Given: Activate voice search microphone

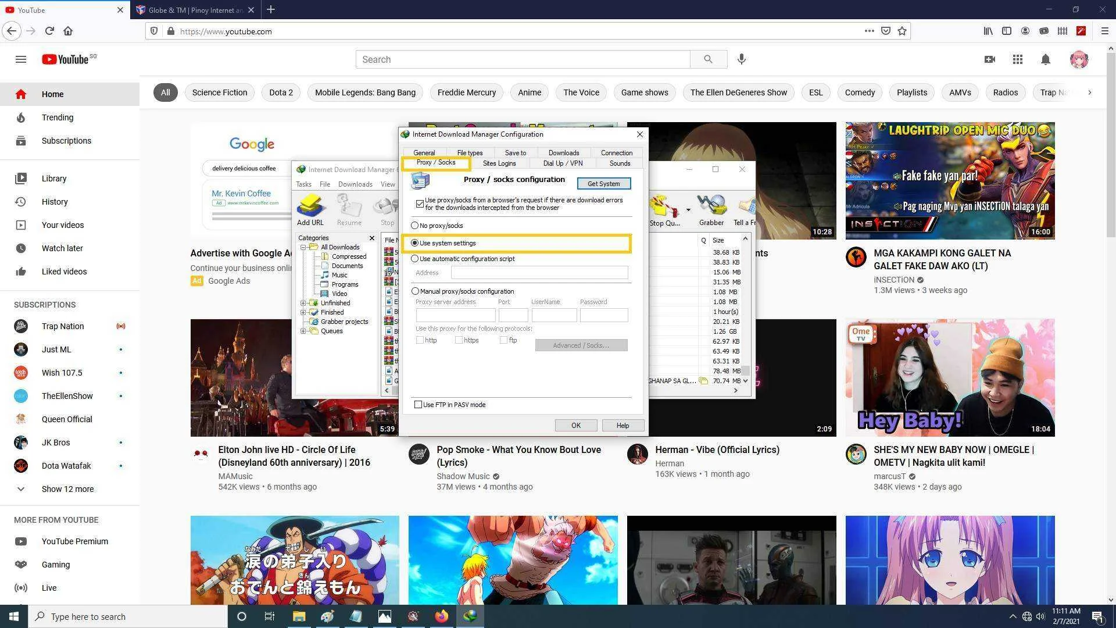Looking at the screenshot, I should coord(741,59).
